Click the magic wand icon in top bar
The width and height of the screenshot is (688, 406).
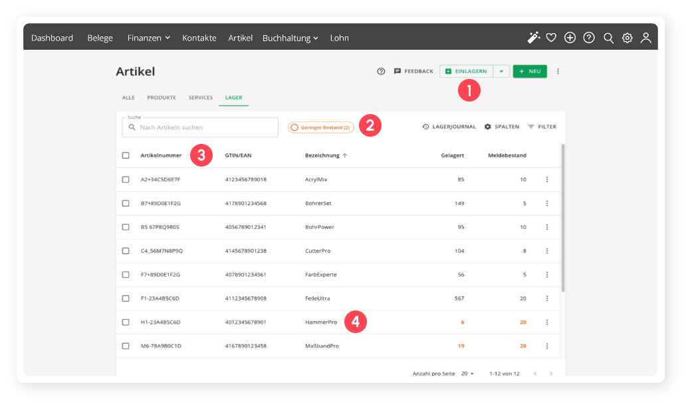[533, 38]
